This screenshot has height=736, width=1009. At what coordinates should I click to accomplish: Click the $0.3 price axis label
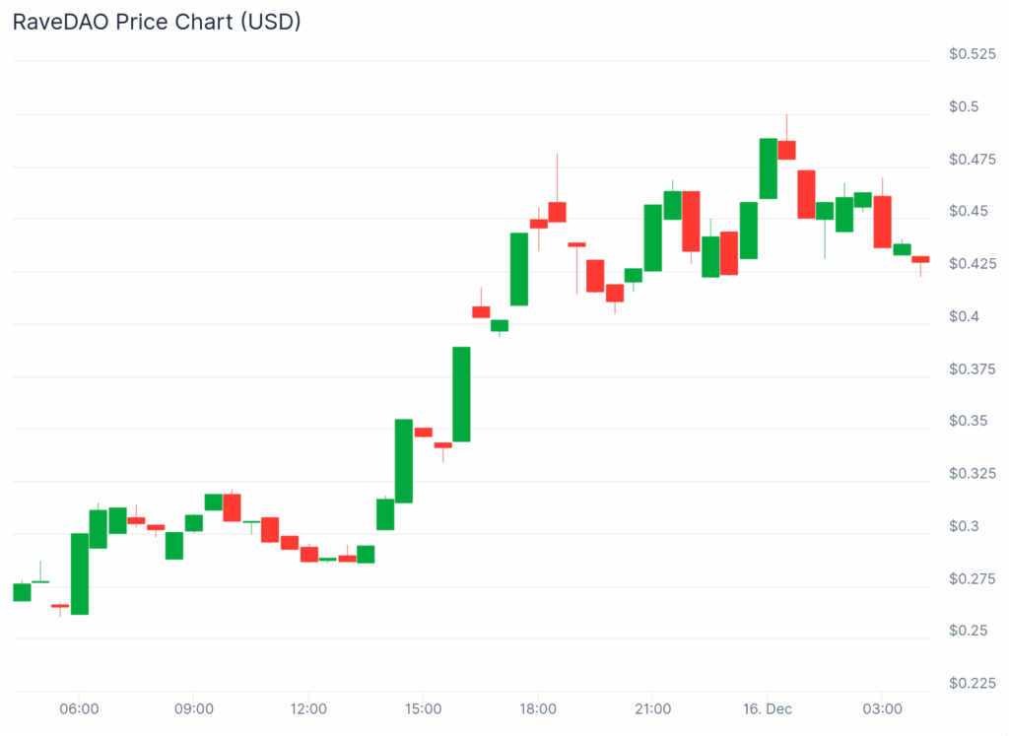(965, 526)
